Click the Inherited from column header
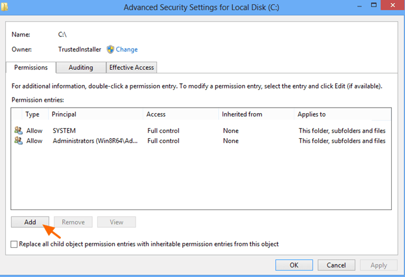405x277 pixels. click(256, 114)
